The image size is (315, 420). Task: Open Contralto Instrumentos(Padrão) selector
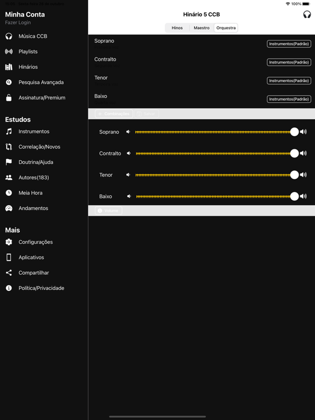tap(289, 62)
